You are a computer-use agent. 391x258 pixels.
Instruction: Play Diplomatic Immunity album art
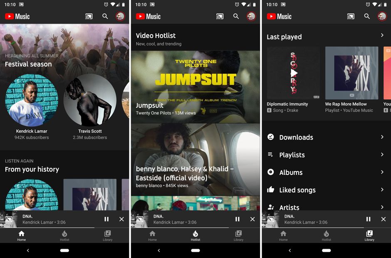pyautogui.click(x=294, y=73)
